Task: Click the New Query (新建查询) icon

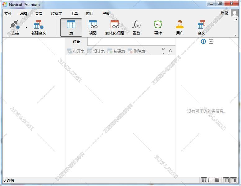Action: 39,25
